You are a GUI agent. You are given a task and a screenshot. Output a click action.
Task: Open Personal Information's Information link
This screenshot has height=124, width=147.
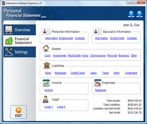tap(51, 38)
